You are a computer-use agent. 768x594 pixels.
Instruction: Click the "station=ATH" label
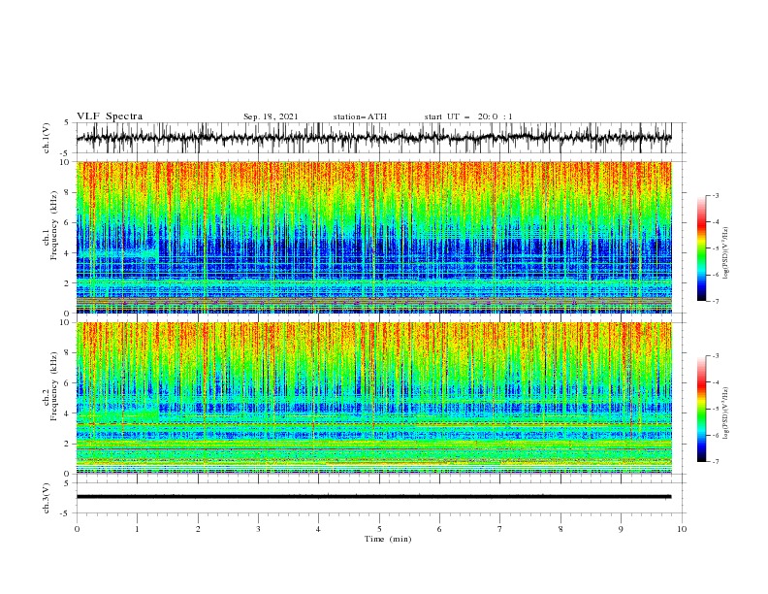point(360,116)
